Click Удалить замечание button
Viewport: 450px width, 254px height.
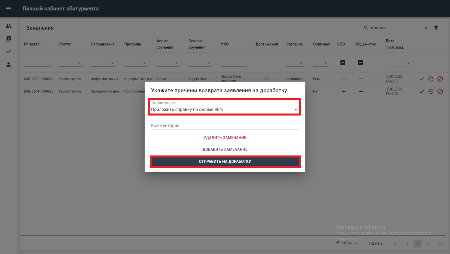point(225,137)
